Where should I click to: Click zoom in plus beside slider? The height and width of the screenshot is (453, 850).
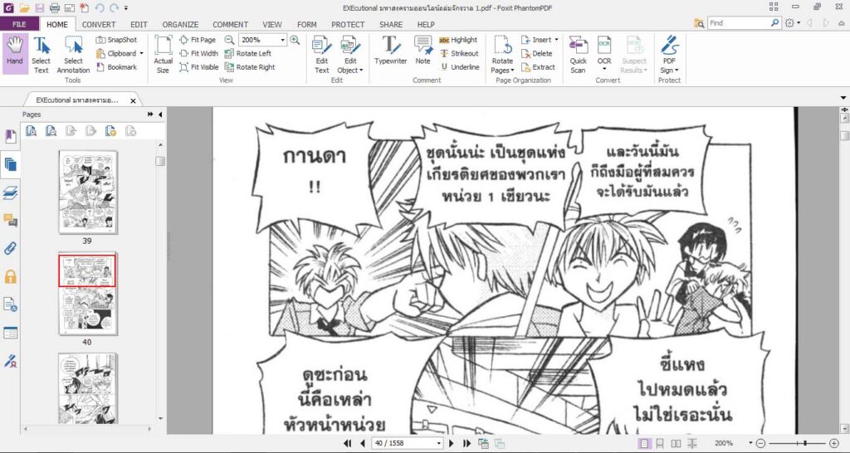834,443
